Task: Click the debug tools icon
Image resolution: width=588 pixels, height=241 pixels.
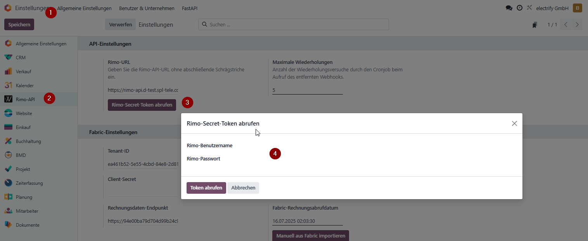Action: (529, 8)
